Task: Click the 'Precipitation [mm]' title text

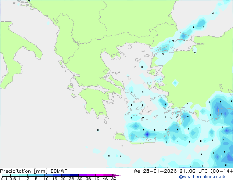Action: (x=24, y=171)
